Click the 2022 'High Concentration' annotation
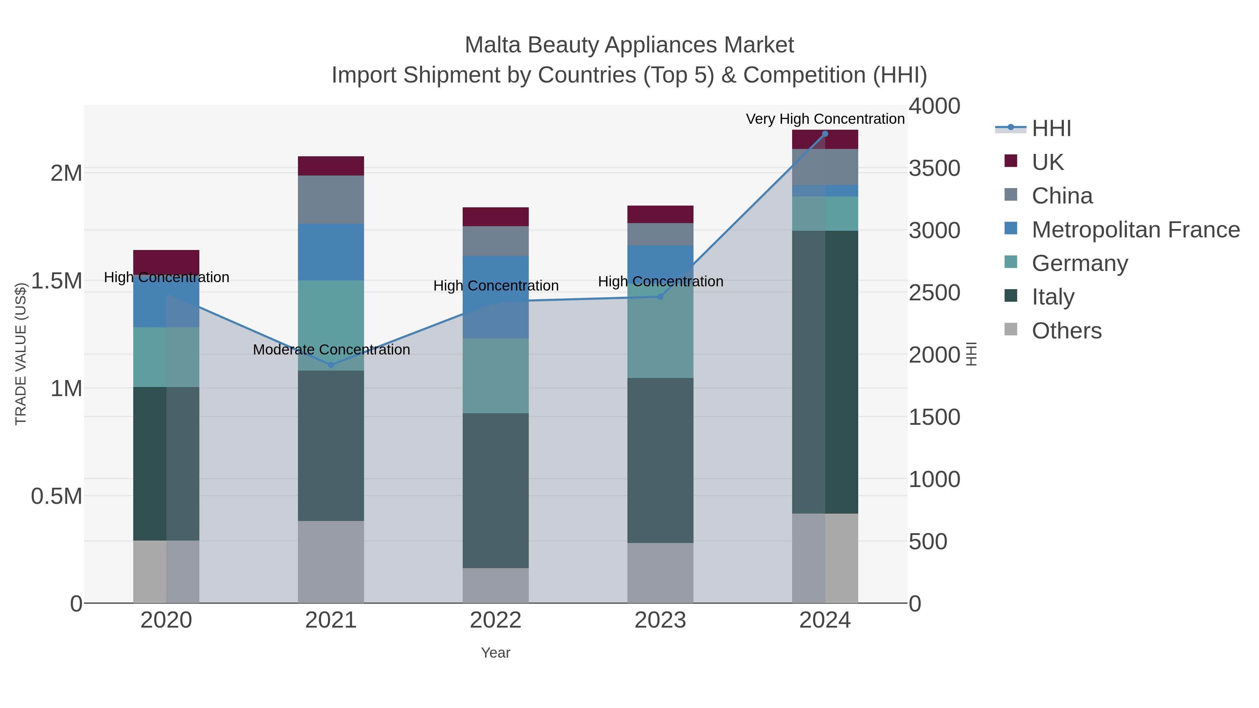Viewport: 1259px width, 708px height. (x=496, y=285)
